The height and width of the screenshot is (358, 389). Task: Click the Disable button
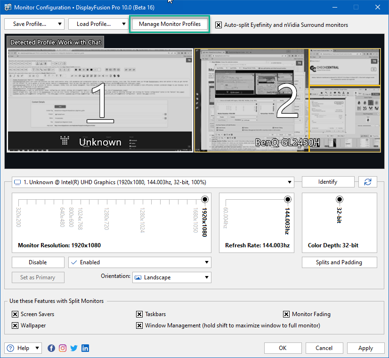coord(38,262)
